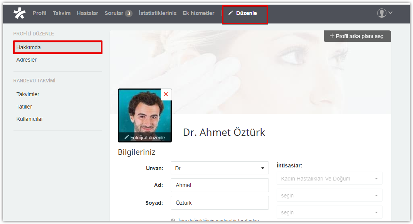Screen dimensions: 413x224
Task: Open Takvimler under Randevu Takvimi
Action: pyautogui.click(x=28, y=94)
